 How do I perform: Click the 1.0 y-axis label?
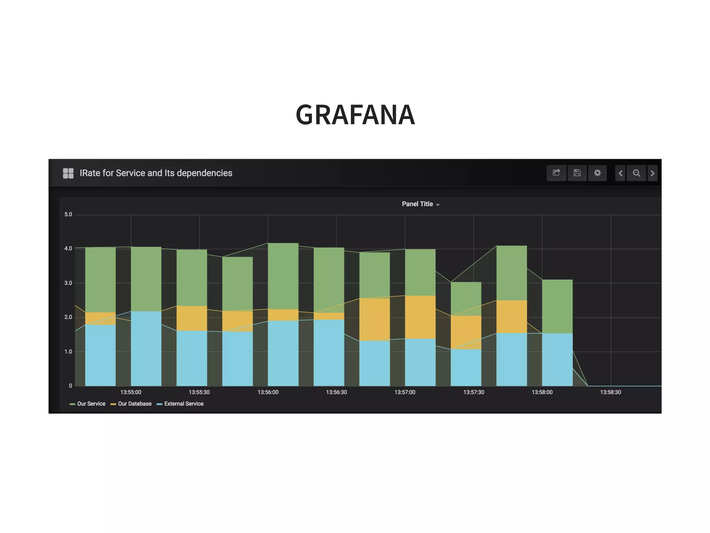68,352
